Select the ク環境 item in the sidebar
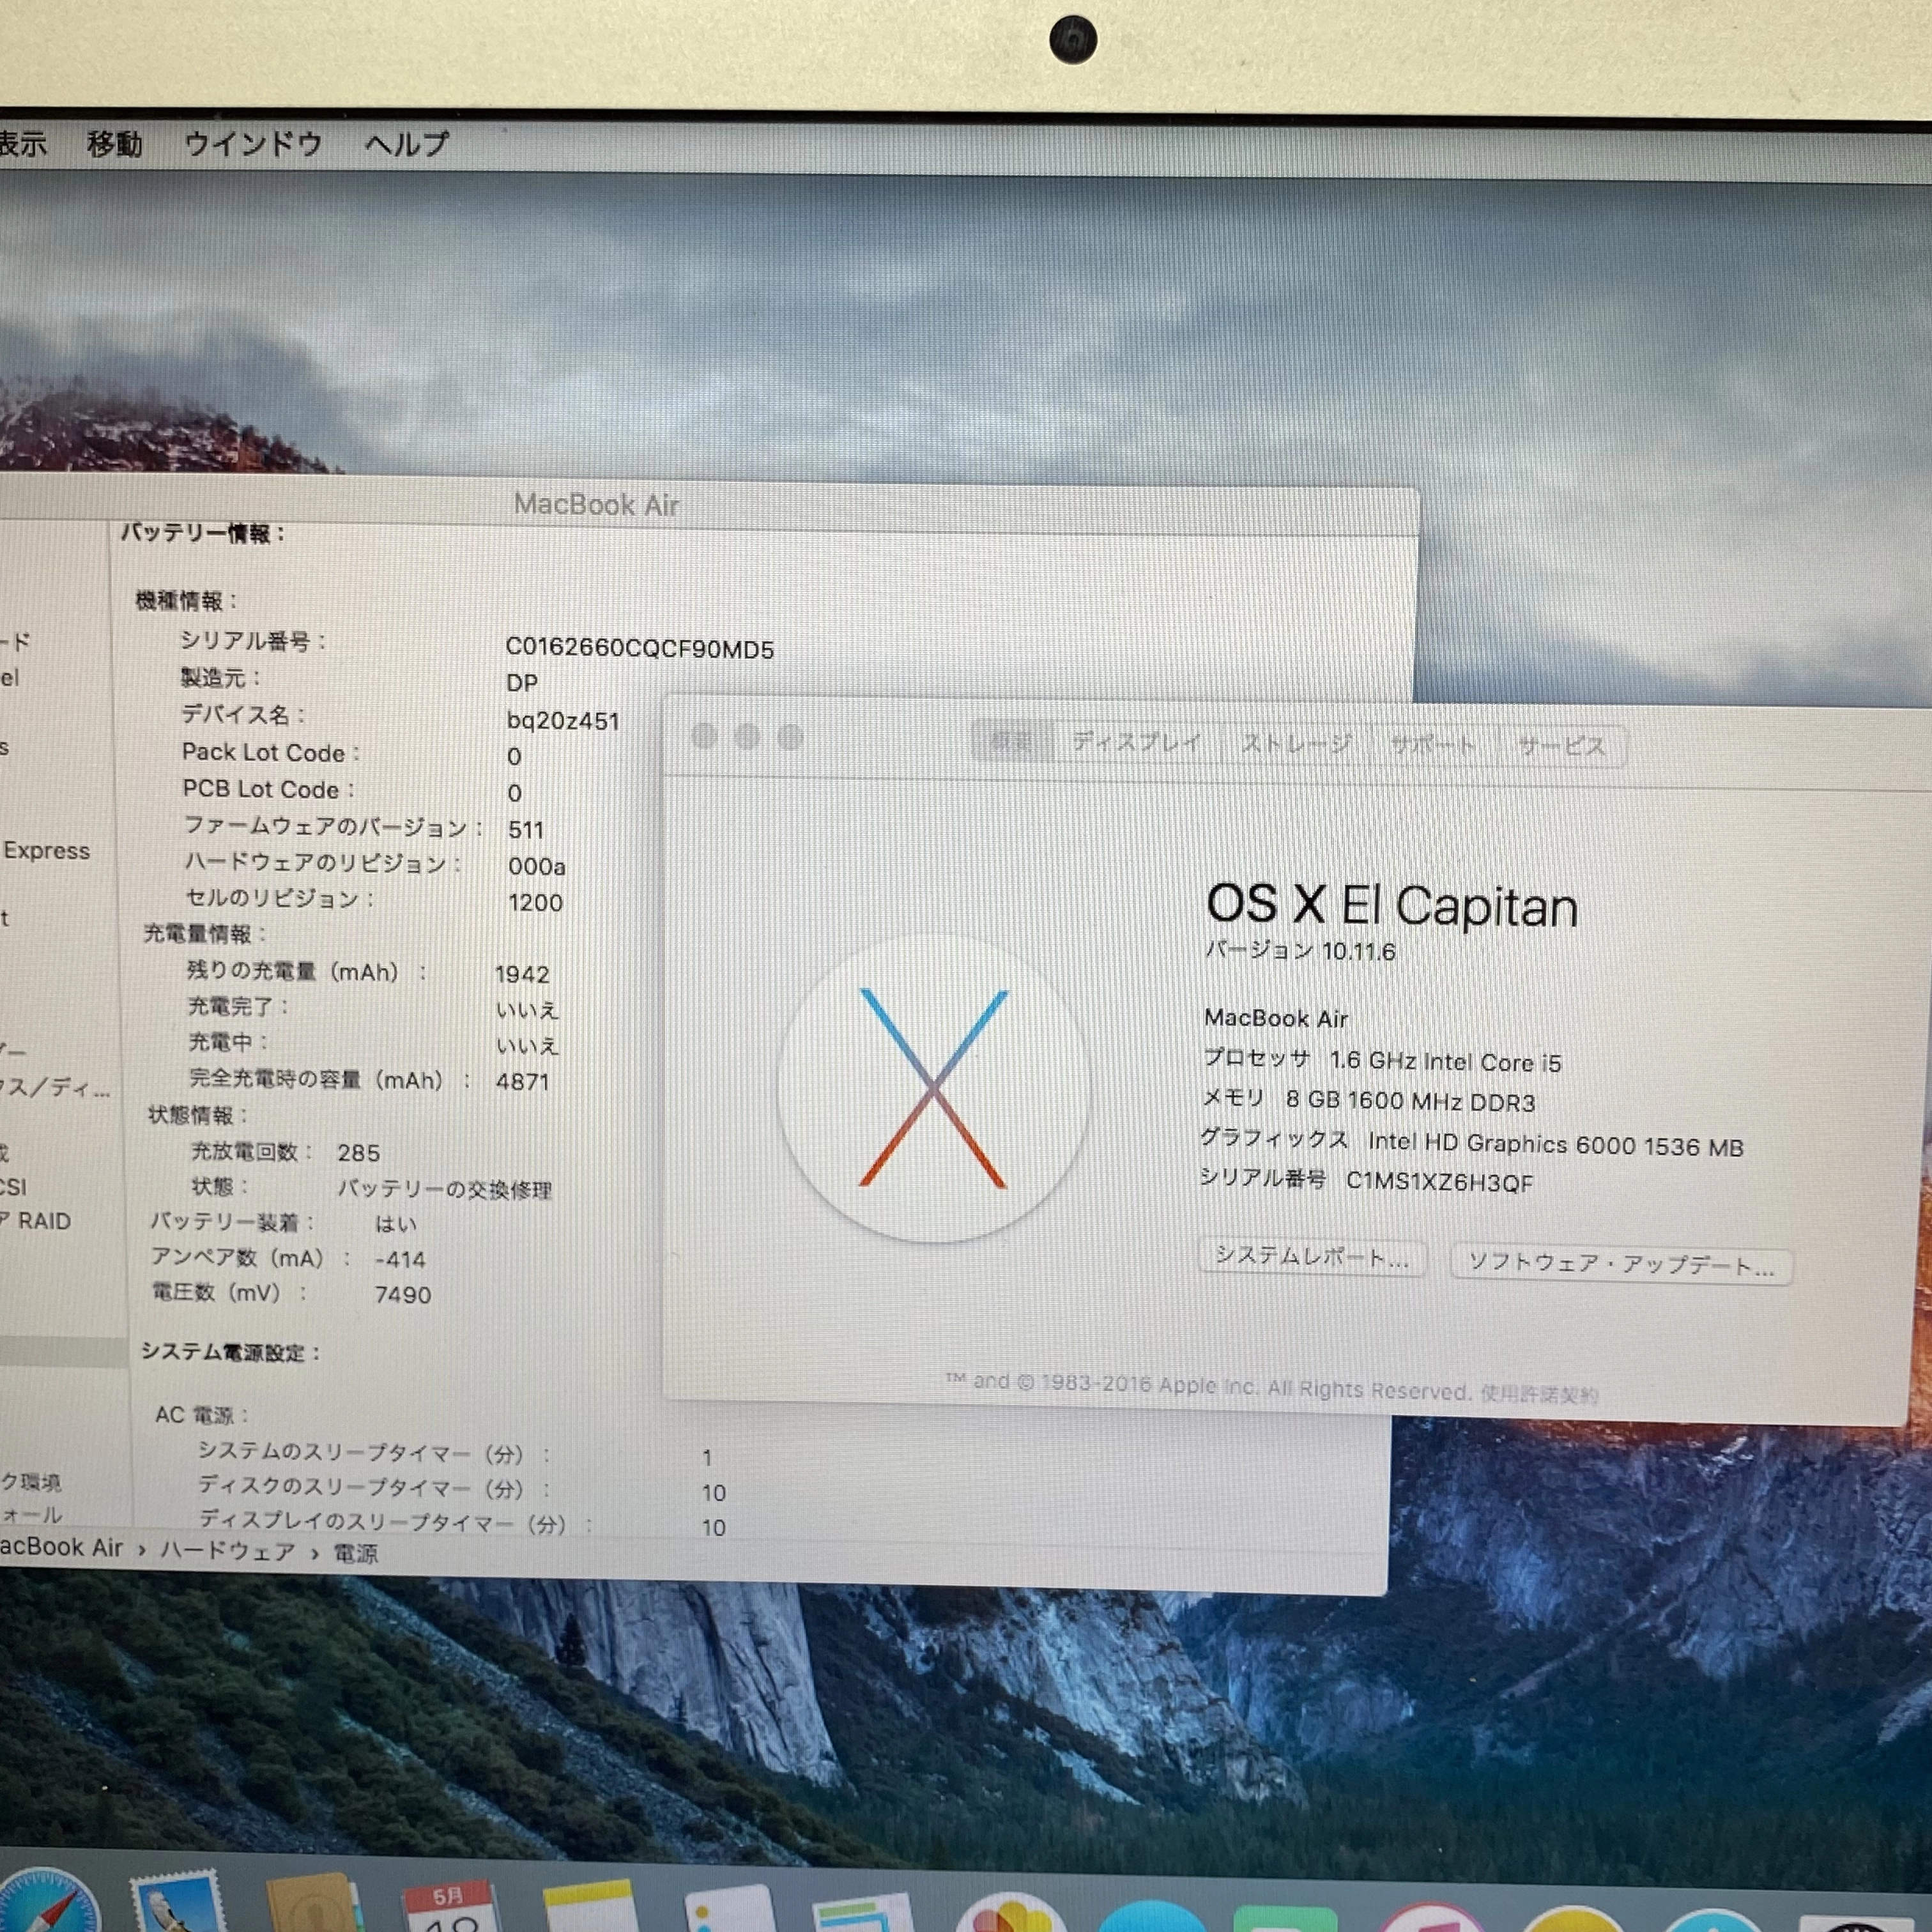Screen dimensions: 1932x1932 pyautogui.click(x=30, y=1482)
